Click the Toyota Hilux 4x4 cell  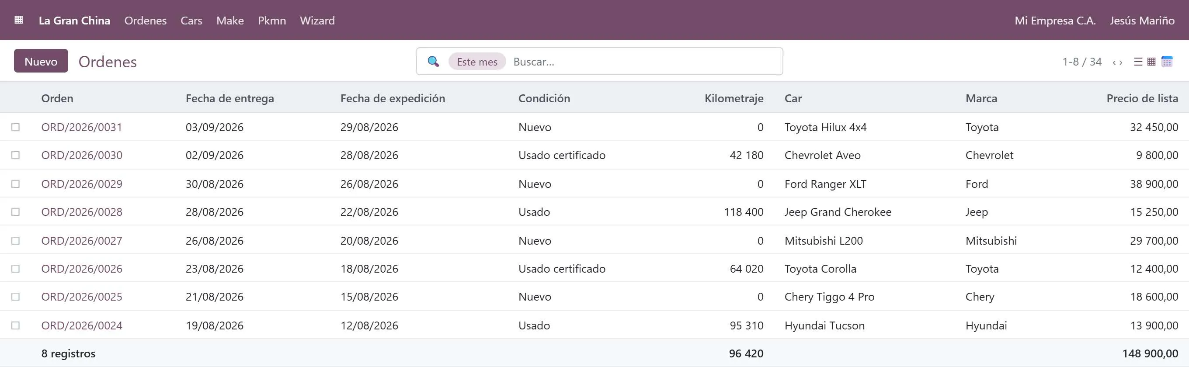tap(825, 127)
